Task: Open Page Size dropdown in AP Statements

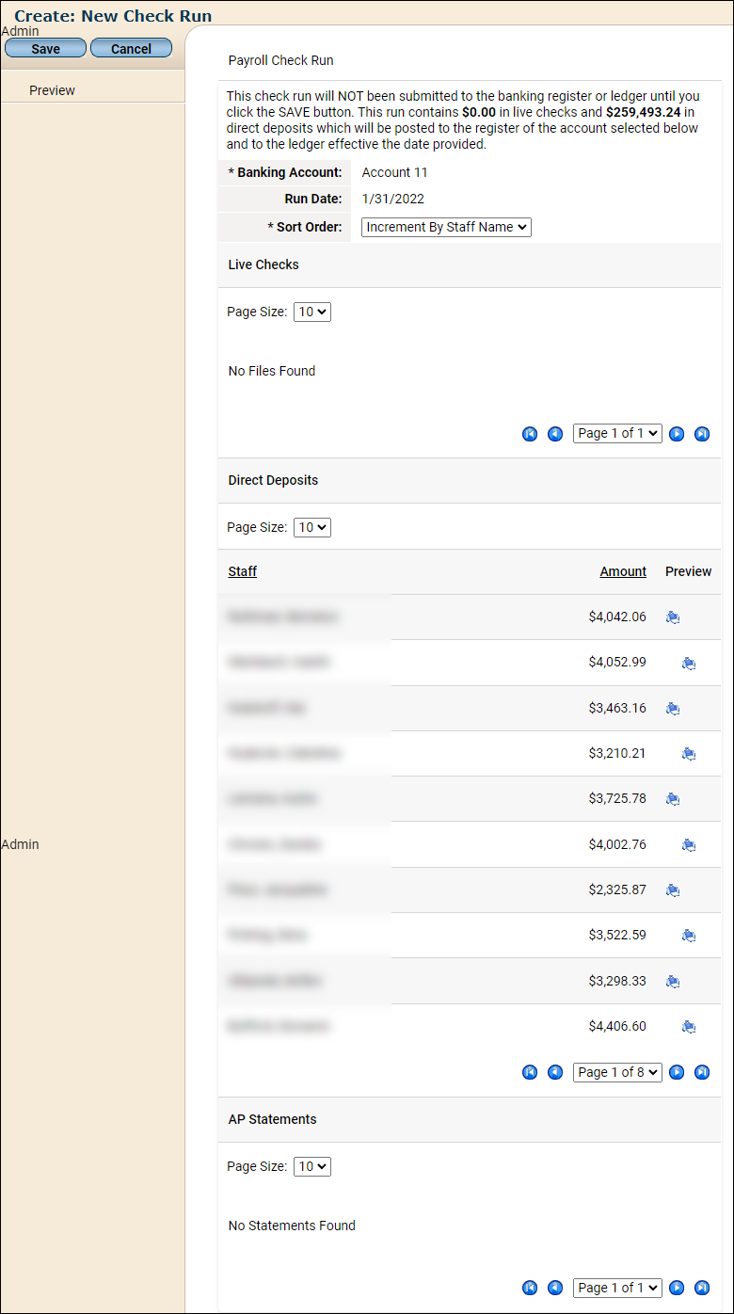Action: pyautogui.click(x=312, y=1166)
